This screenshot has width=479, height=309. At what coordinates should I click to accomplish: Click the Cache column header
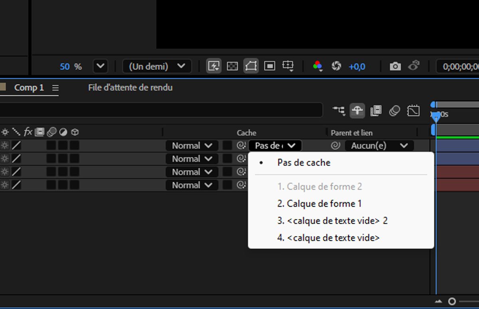pos(247,133)
